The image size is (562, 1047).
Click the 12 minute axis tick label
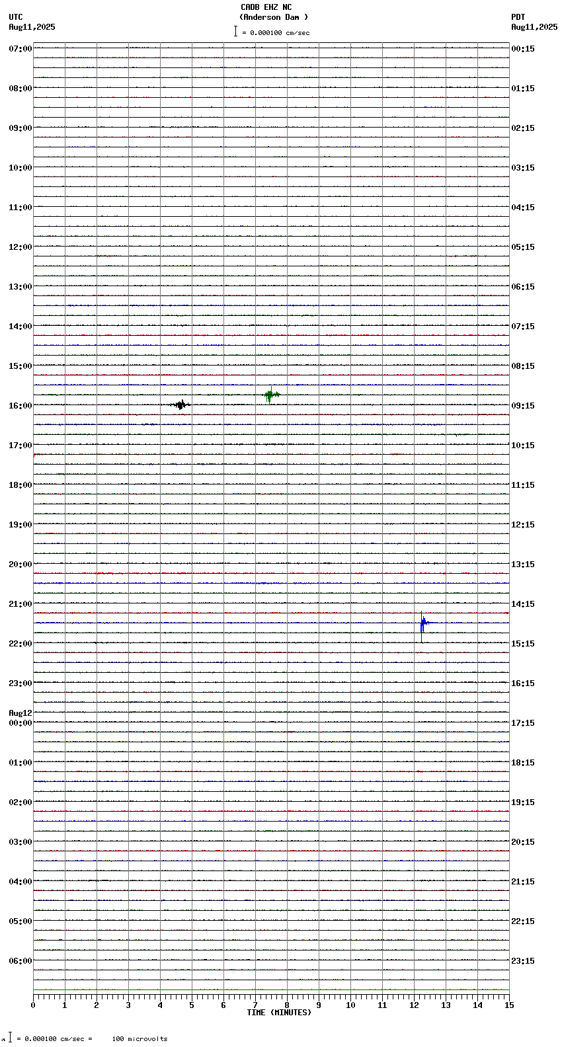click(414, 1005)
